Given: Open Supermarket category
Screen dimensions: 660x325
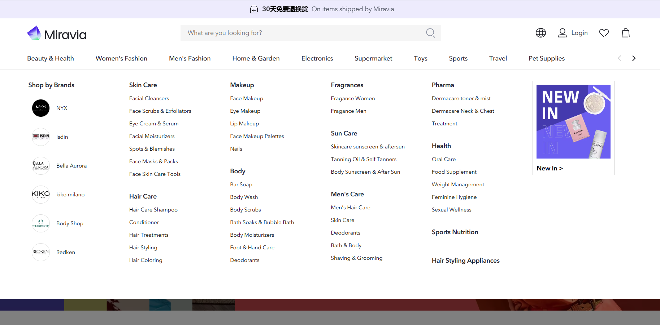Looking at the screenshot, I should tap(373, 58).
